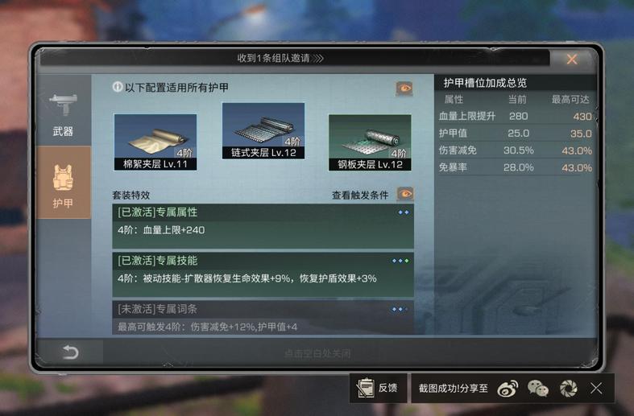Share screenshot to WeChat
The image size is (634, 416).
point(538,389)
